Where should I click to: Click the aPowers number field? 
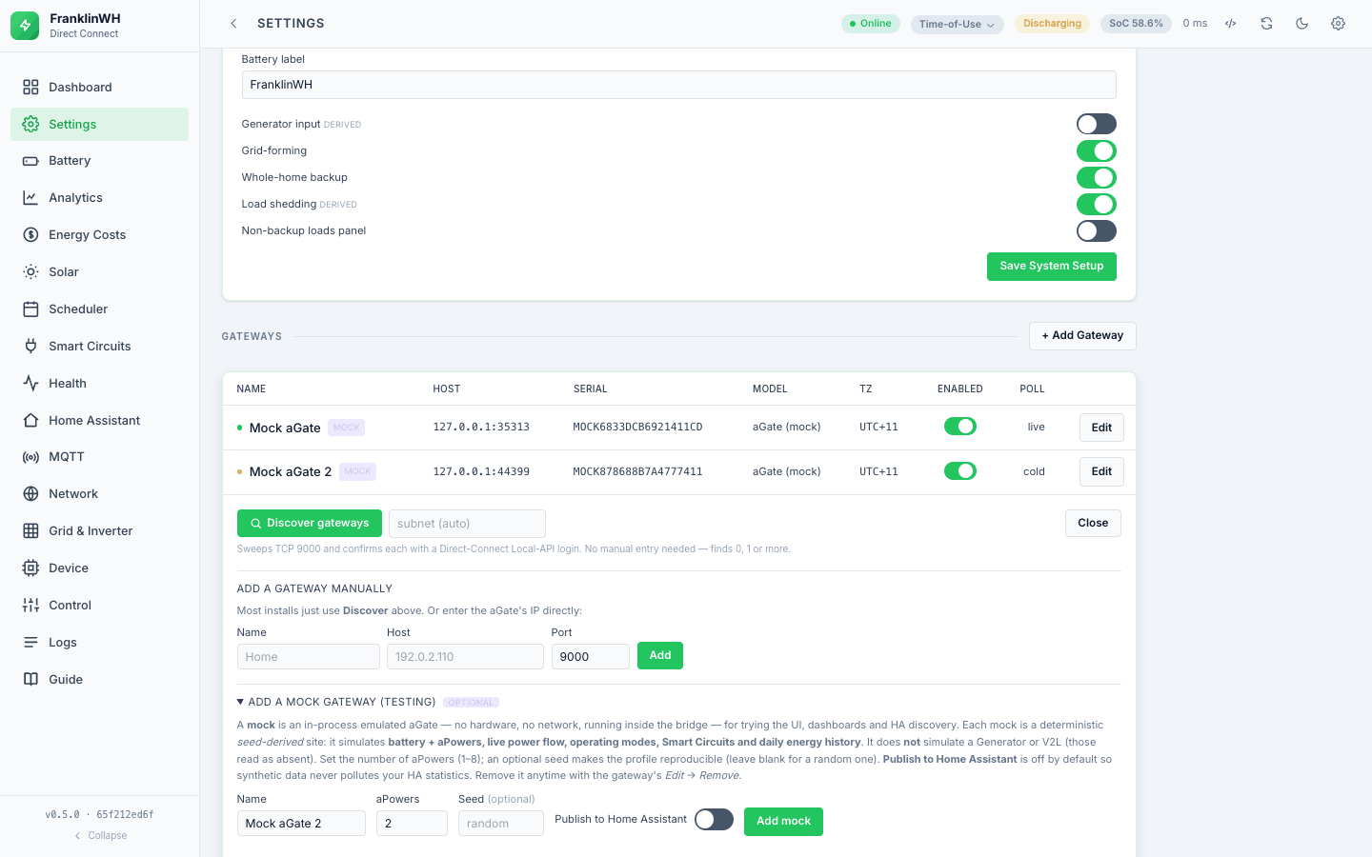[x=412, y=823]
